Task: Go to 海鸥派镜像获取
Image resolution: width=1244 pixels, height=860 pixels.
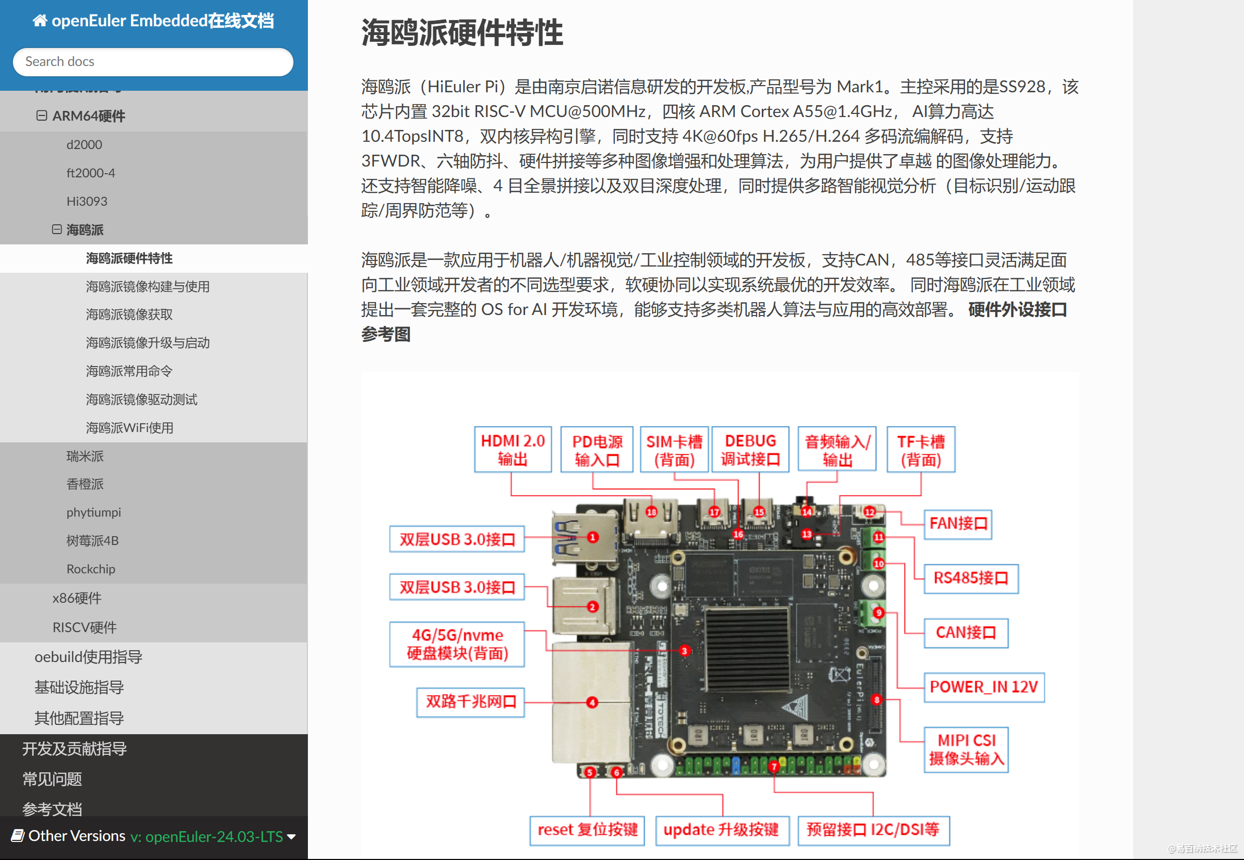Action: point(129,315)
